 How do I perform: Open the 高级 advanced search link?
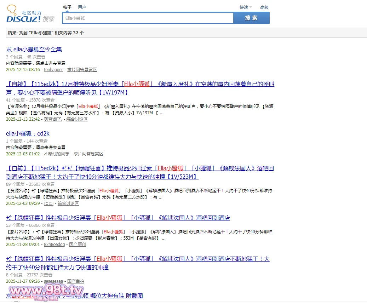264,7
